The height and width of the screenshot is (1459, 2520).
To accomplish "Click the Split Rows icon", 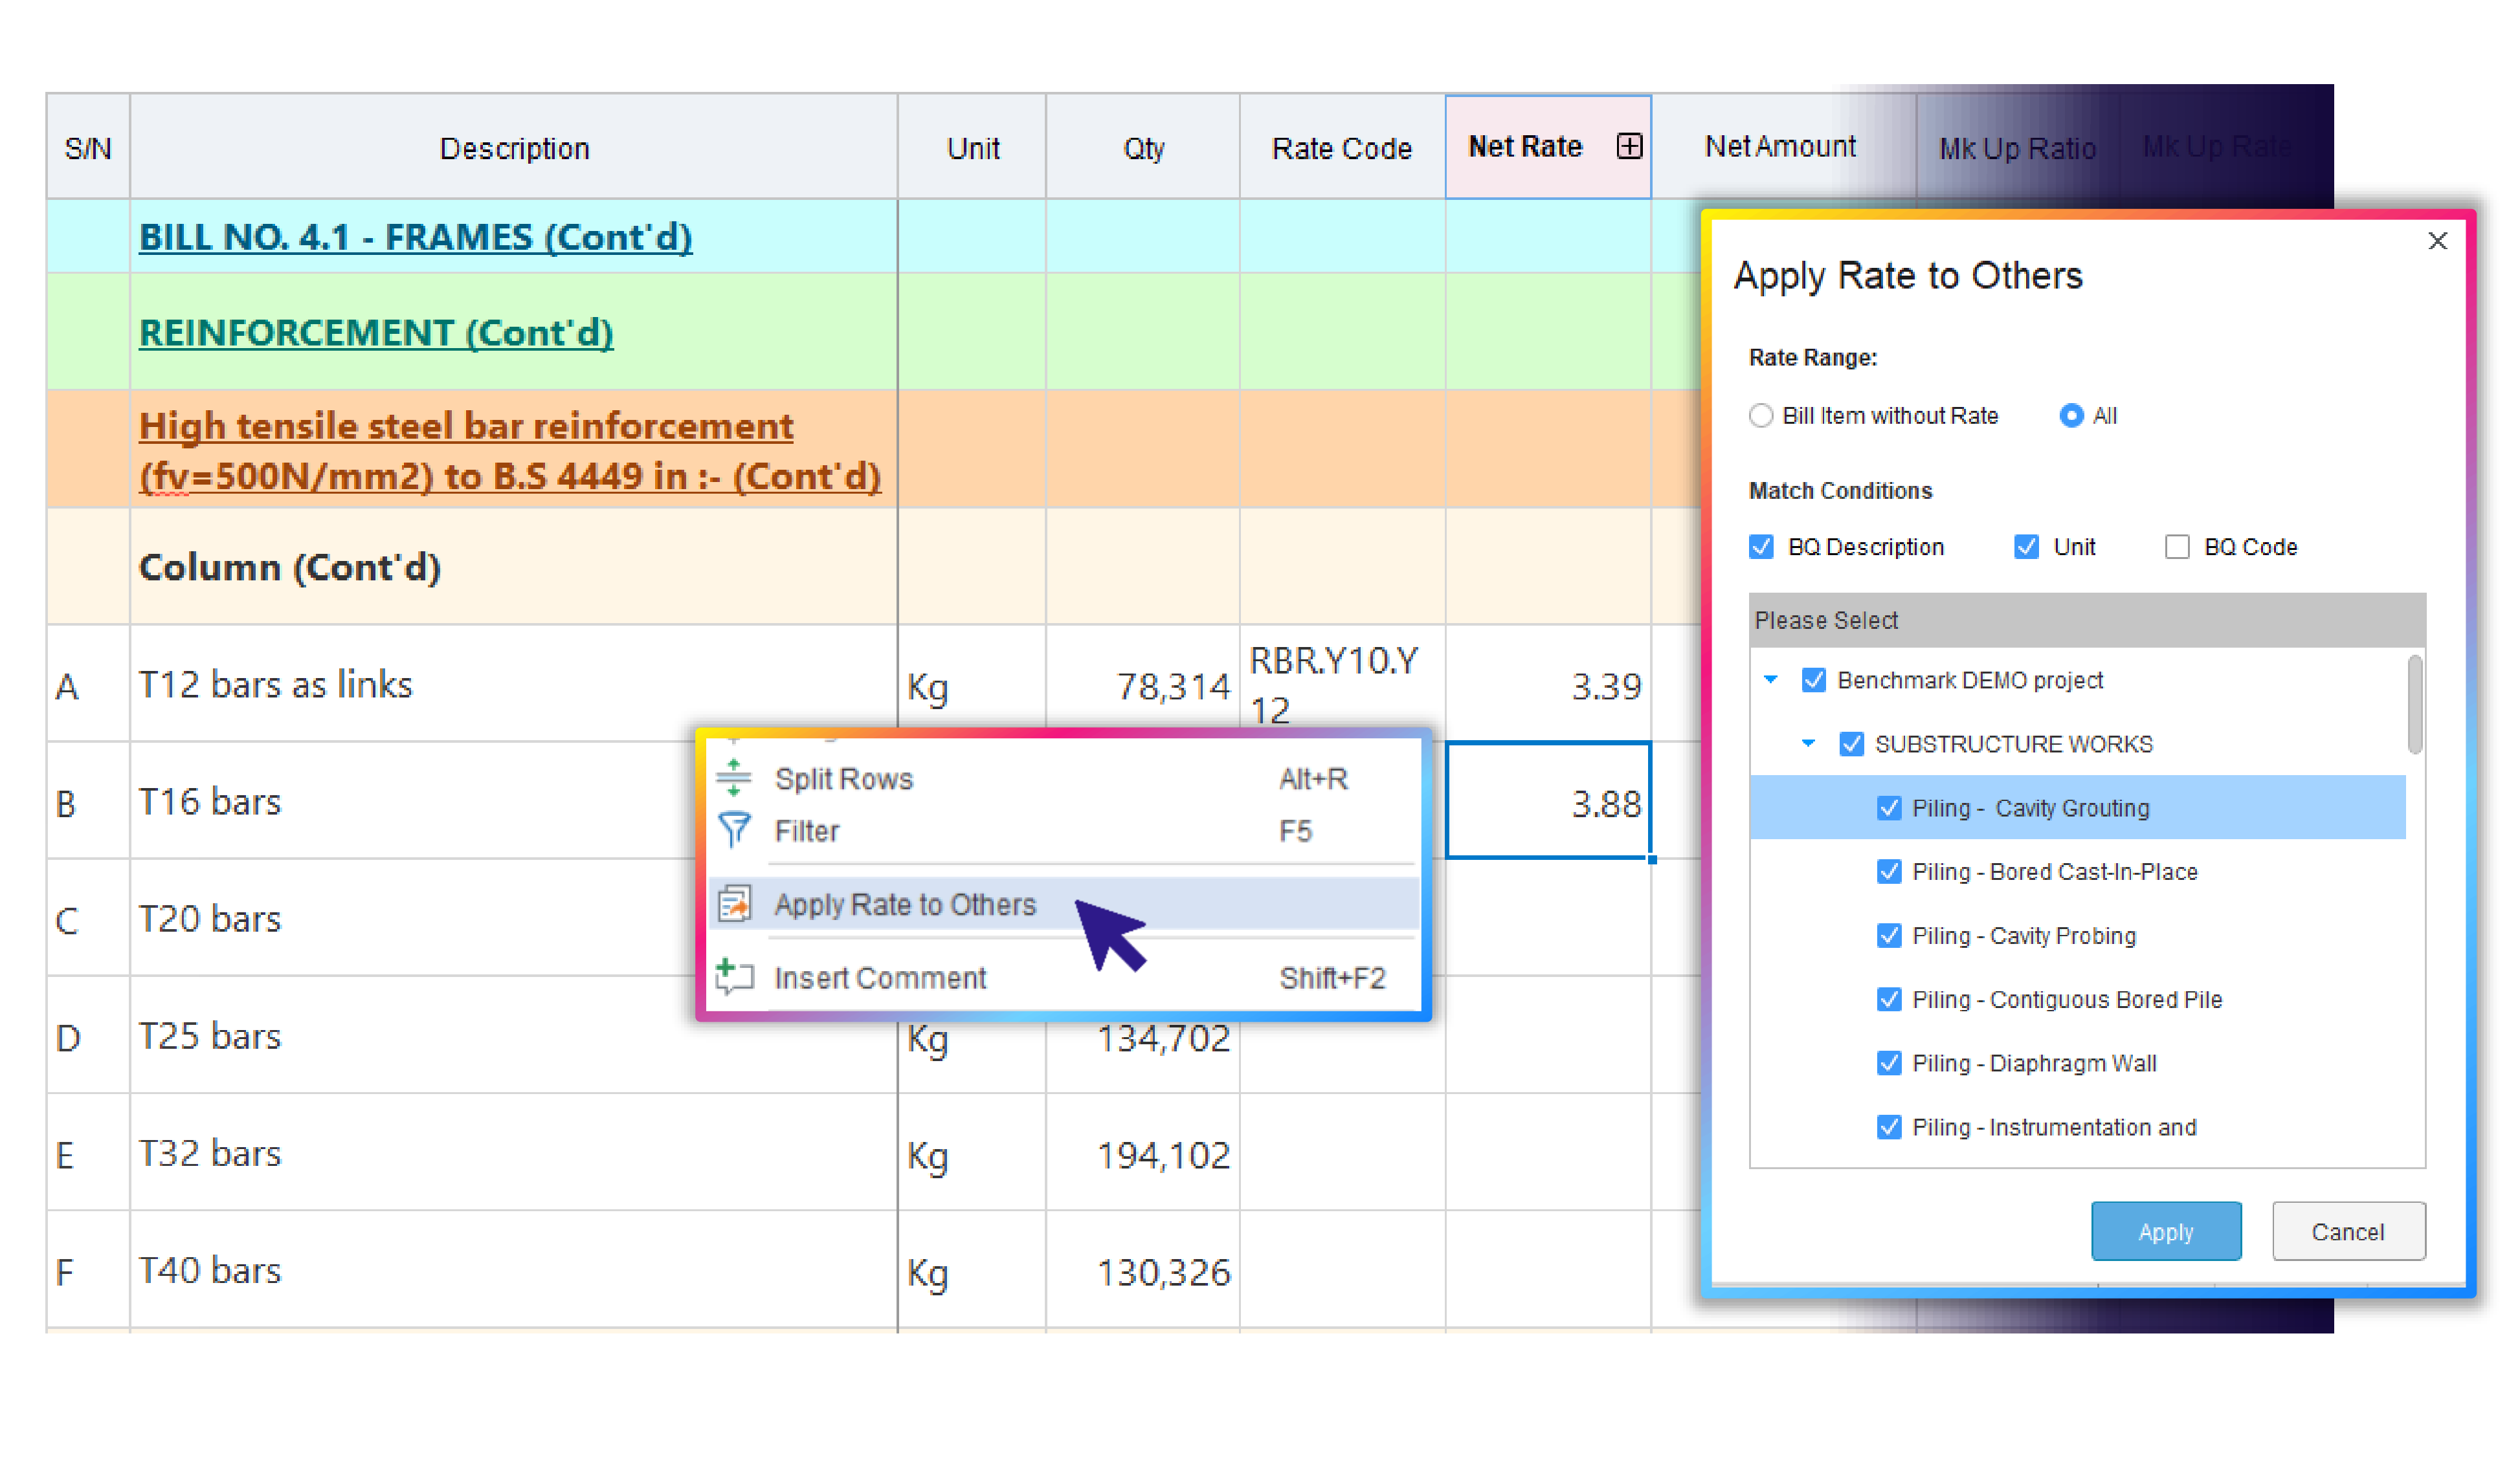I will [x=734, y=778].
